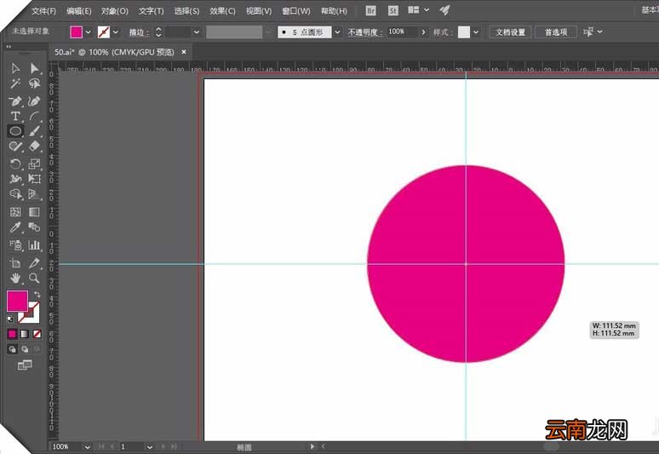Open the 文字(T) menu
The width and height of the screenshot is (659, 454).
point(152,11)
